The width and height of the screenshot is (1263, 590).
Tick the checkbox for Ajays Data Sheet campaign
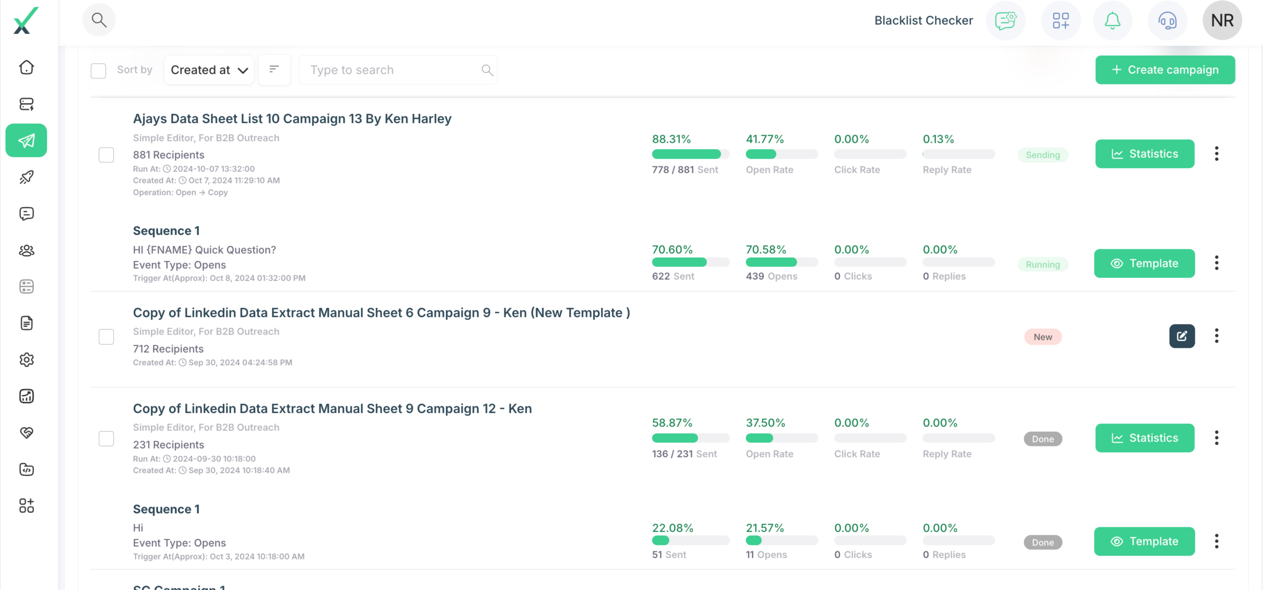coord(107,155)
